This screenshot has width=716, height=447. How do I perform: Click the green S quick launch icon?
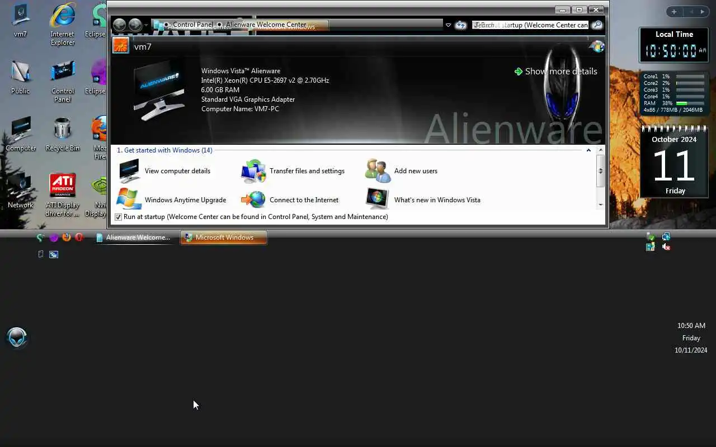click(x=40, y=237)
